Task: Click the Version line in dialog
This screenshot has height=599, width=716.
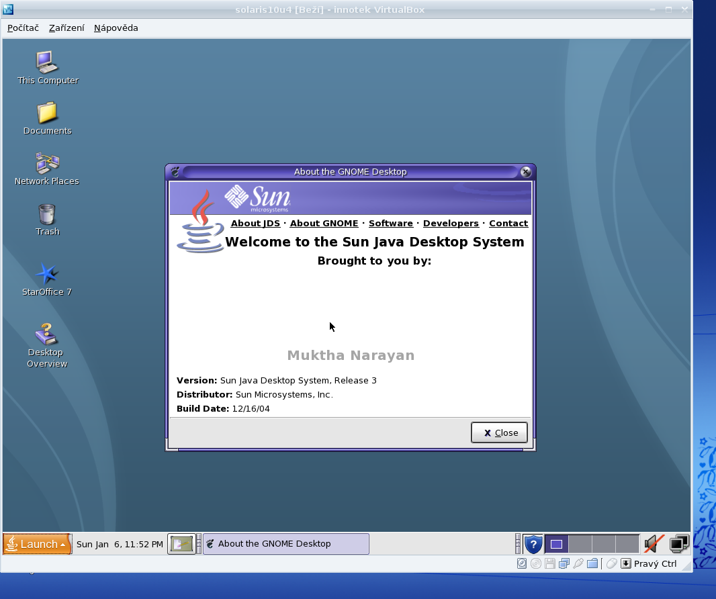Action: pyautogui.click(x=277, y=380)
